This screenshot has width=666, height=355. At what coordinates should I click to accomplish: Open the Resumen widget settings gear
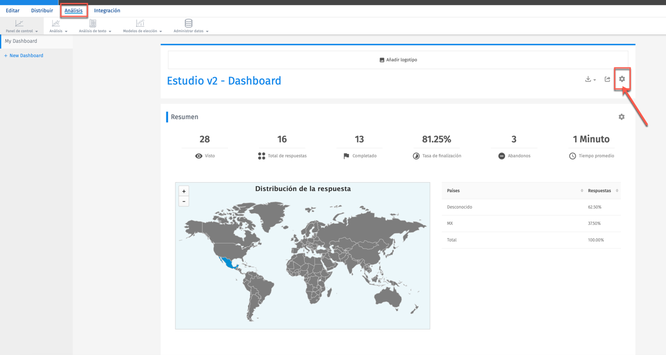622,117
